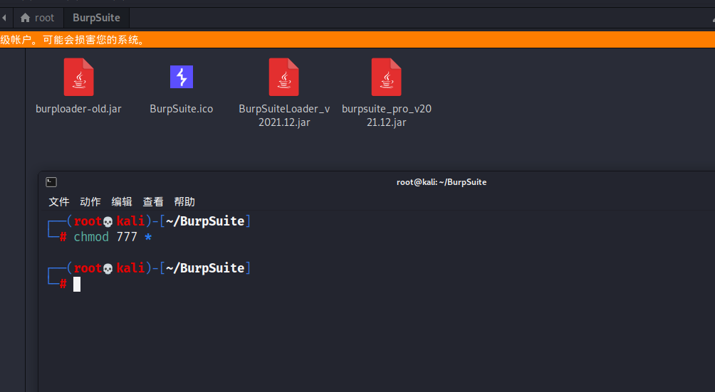
Task: Click the BurpSuite.ico lightning bolt icon
Action: point(182,77)
